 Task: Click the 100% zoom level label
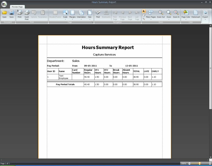[184, 164]
